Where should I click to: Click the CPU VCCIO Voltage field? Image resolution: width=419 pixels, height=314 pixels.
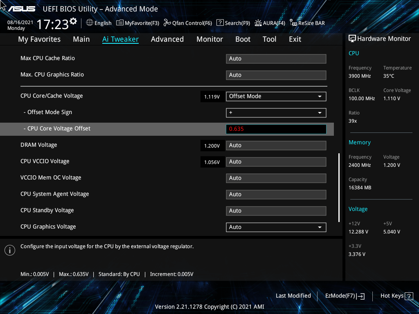click(x=276, y=162)
